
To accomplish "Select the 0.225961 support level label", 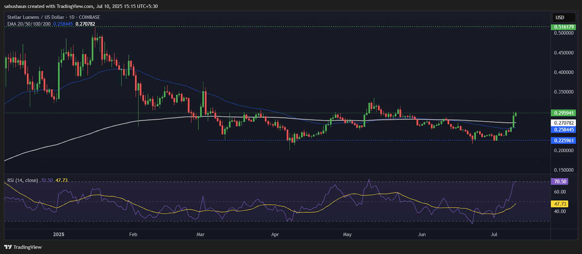I will coord(563,140).
